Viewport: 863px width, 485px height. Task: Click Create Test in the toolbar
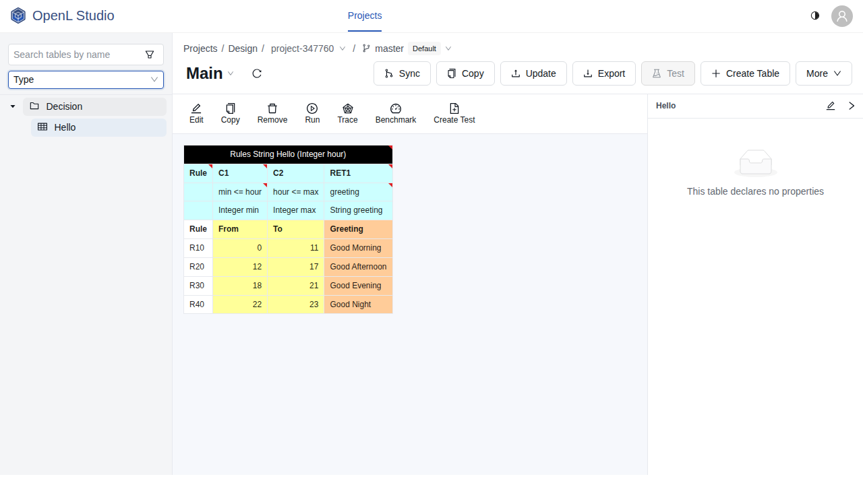click(454, 113)
